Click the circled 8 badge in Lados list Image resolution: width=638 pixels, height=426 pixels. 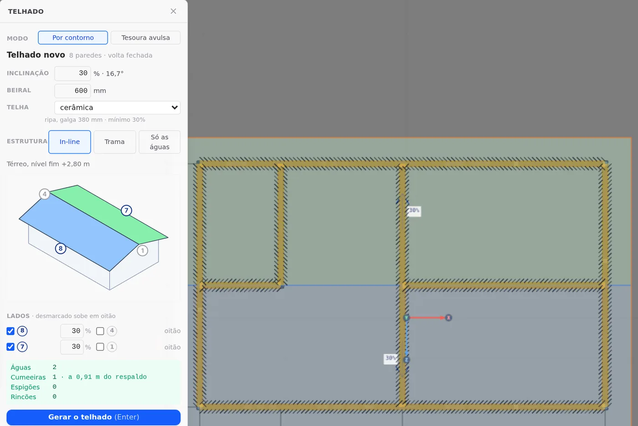pos(22,331)
